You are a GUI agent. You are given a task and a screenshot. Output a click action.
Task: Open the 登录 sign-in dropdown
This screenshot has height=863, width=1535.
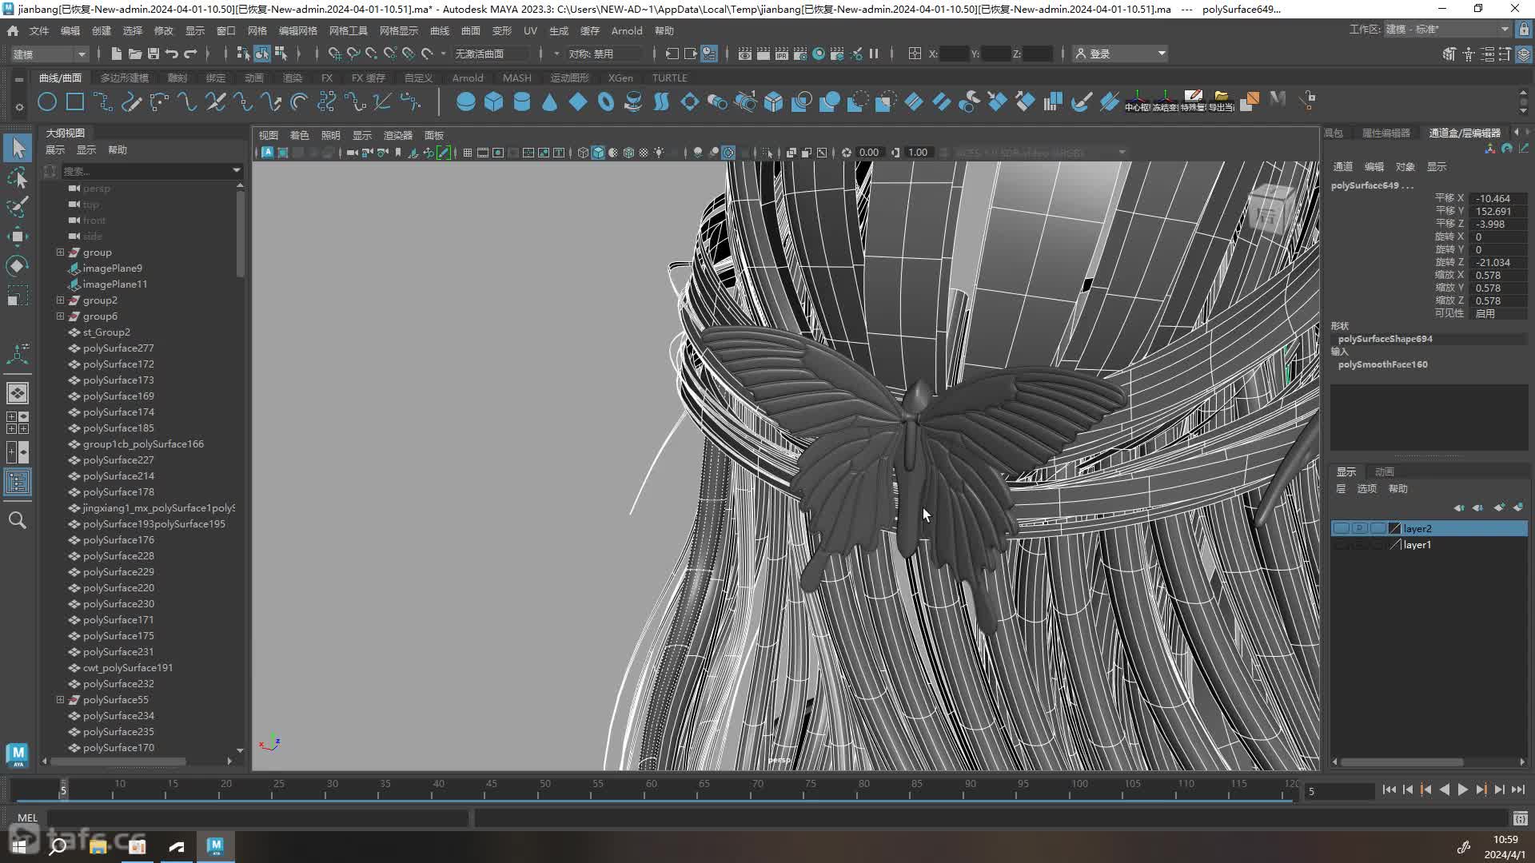click(x=1119, y=54)
